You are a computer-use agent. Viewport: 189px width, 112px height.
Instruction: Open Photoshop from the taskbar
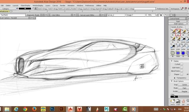coord(52,109)
